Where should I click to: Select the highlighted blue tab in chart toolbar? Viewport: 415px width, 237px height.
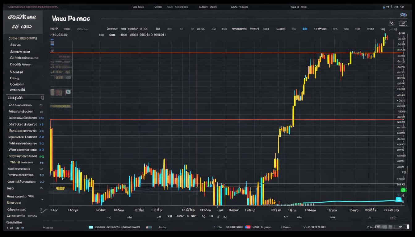pyautogui.click(x=305, y=29)
